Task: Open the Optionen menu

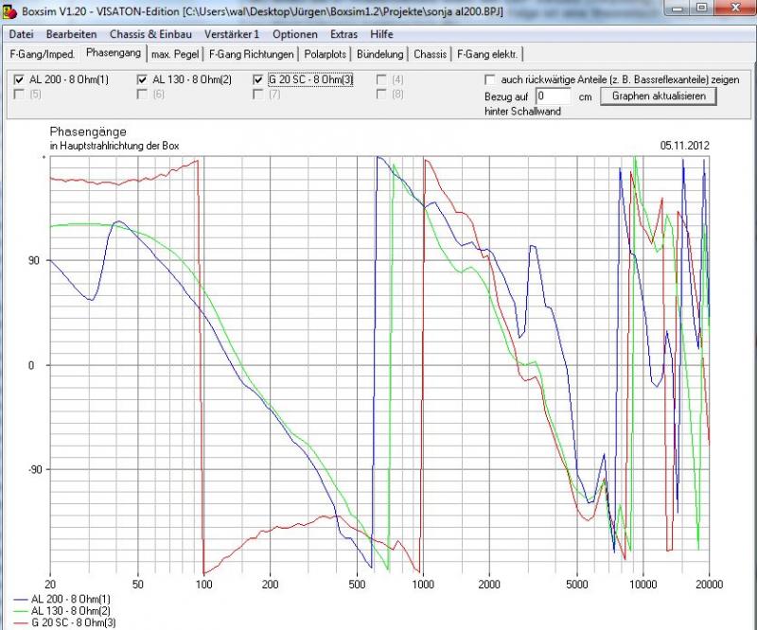Action: (294, 34)
